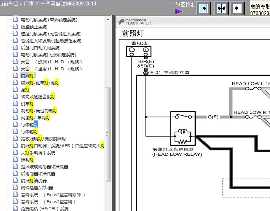Click the purple arrow under 视图控制
This screenshot has width=270, height=211.
(179, 12)
